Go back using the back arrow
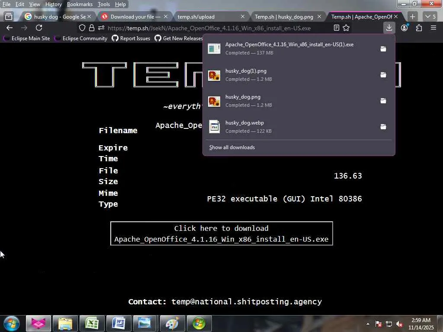This screenshot has width=443, height=332. (x=10, y=28)
